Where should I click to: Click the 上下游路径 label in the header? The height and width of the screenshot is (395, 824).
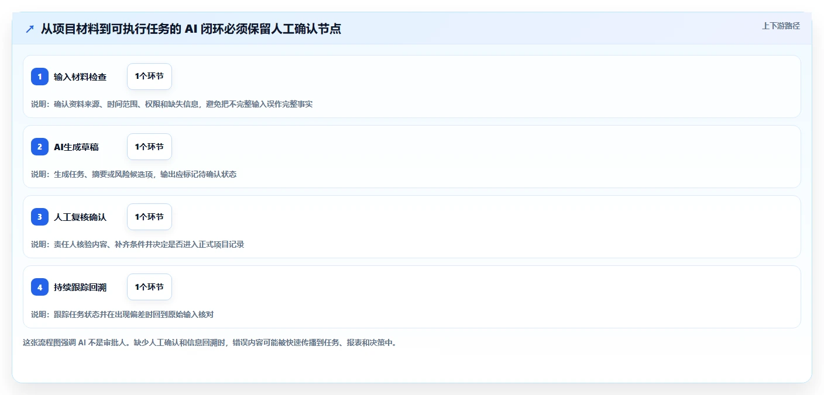tap(781, 26)
